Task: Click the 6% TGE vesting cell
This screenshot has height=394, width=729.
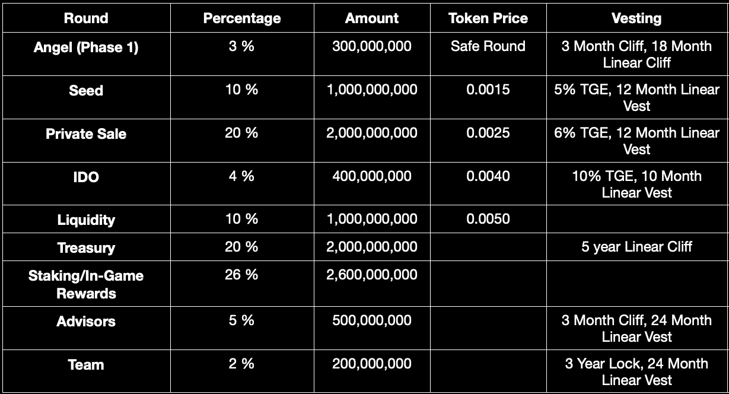Action: coord(636,141)
